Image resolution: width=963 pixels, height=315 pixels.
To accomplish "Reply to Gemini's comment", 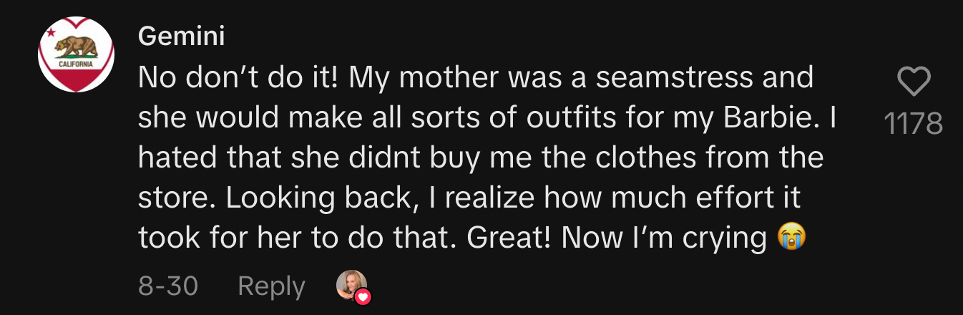I will point(271,286).
